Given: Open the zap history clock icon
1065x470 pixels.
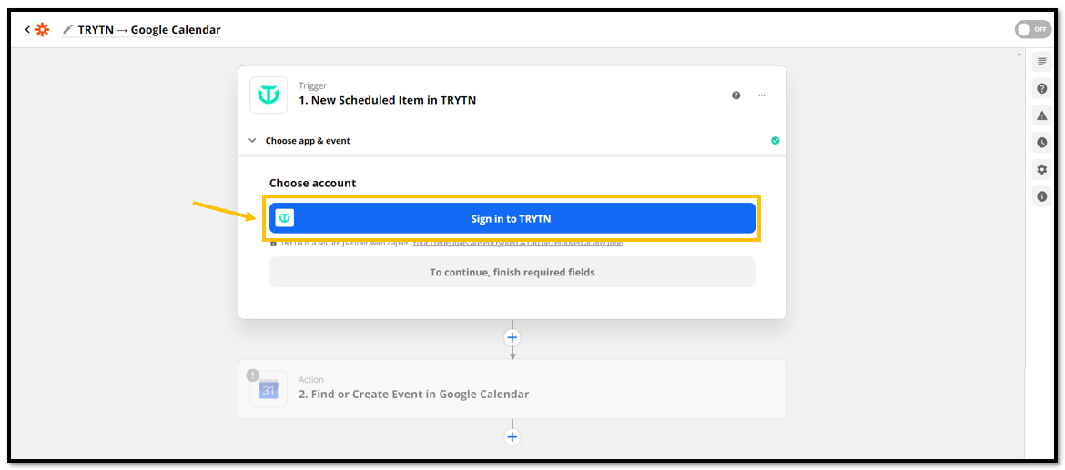Looking at the screenshot, I should pos(1041,143).
